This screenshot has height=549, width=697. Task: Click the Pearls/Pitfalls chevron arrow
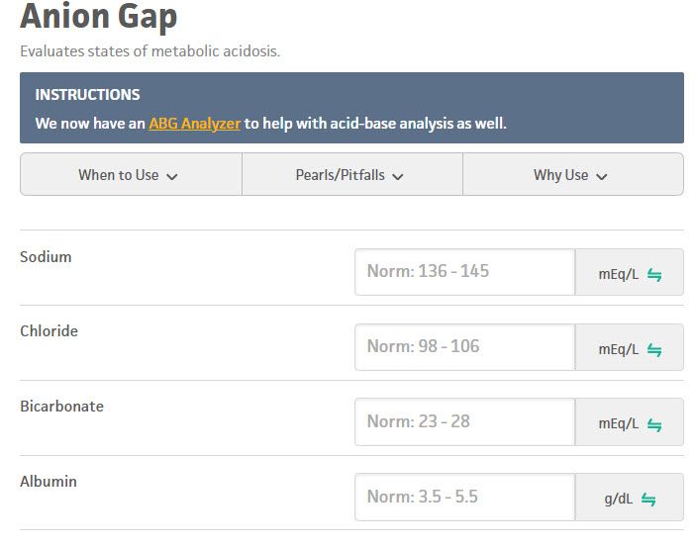point(398,177)
